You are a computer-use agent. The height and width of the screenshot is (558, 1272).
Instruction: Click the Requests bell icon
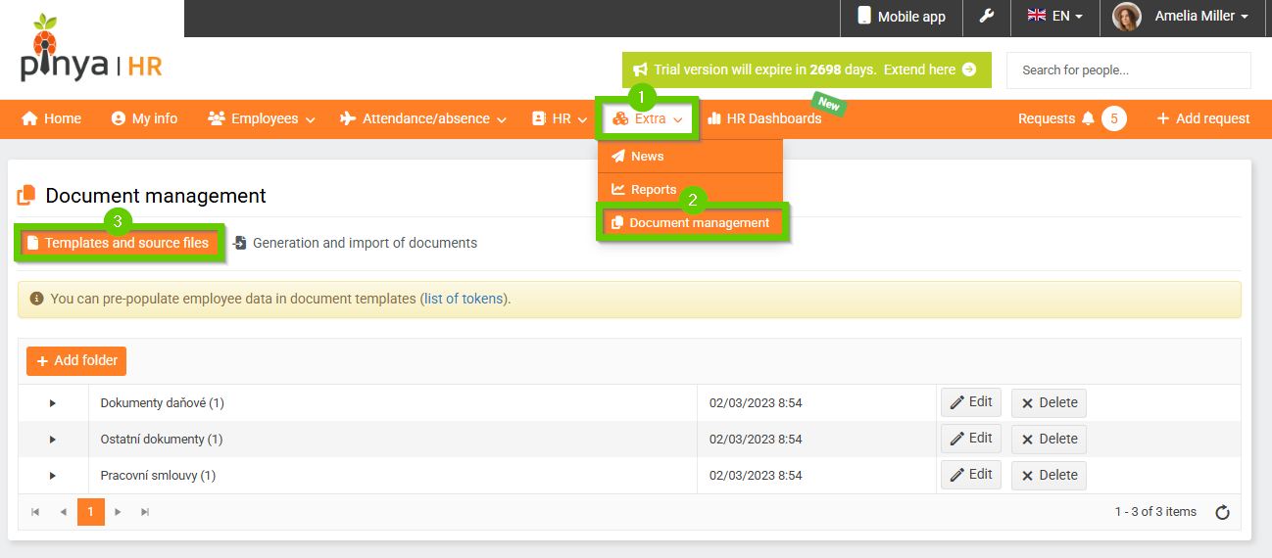(x=1088, y=118)
